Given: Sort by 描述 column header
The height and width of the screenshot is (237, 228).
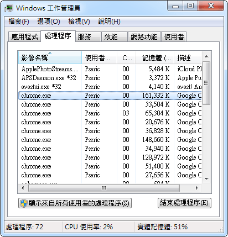Looking at the screenshot, I should (188, 57).
